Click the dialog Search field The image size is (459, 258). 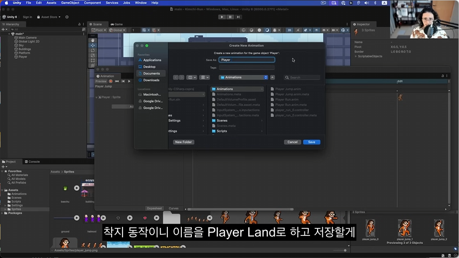(302, 78)
